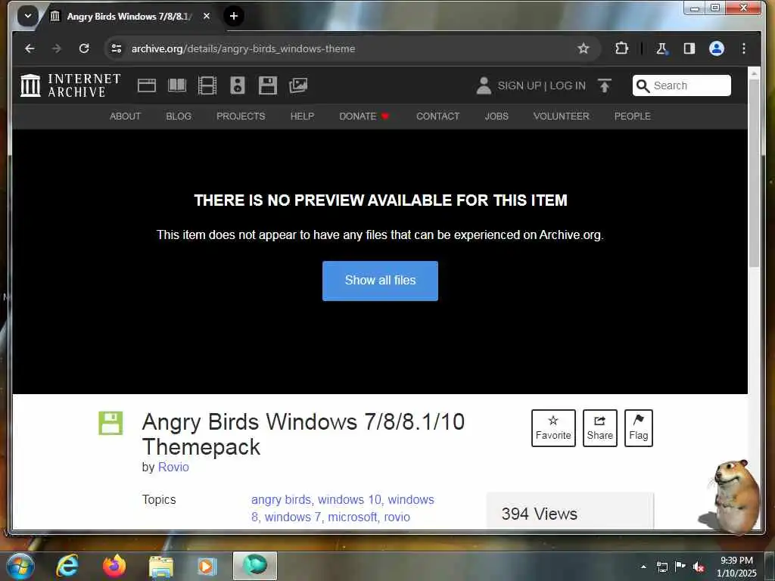Open the Web (Wayback) media icon
775x581 pixels.
(147, 85)
